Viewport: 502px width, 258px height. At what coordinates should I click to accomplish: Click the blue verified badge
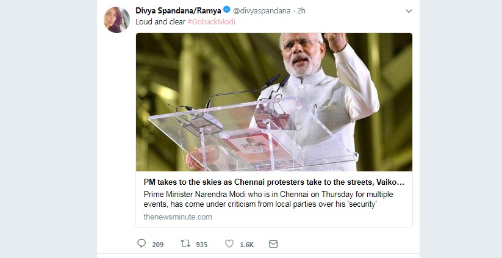pos(227,10)
